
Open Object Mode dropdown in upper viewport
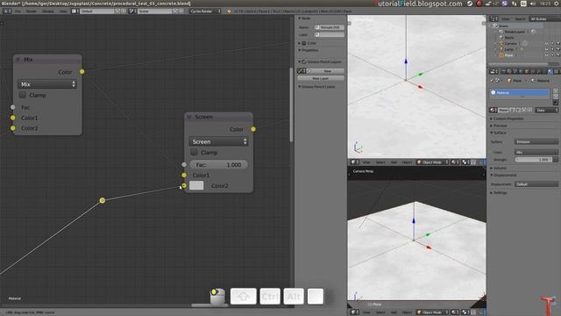click(x=432, y=162)
